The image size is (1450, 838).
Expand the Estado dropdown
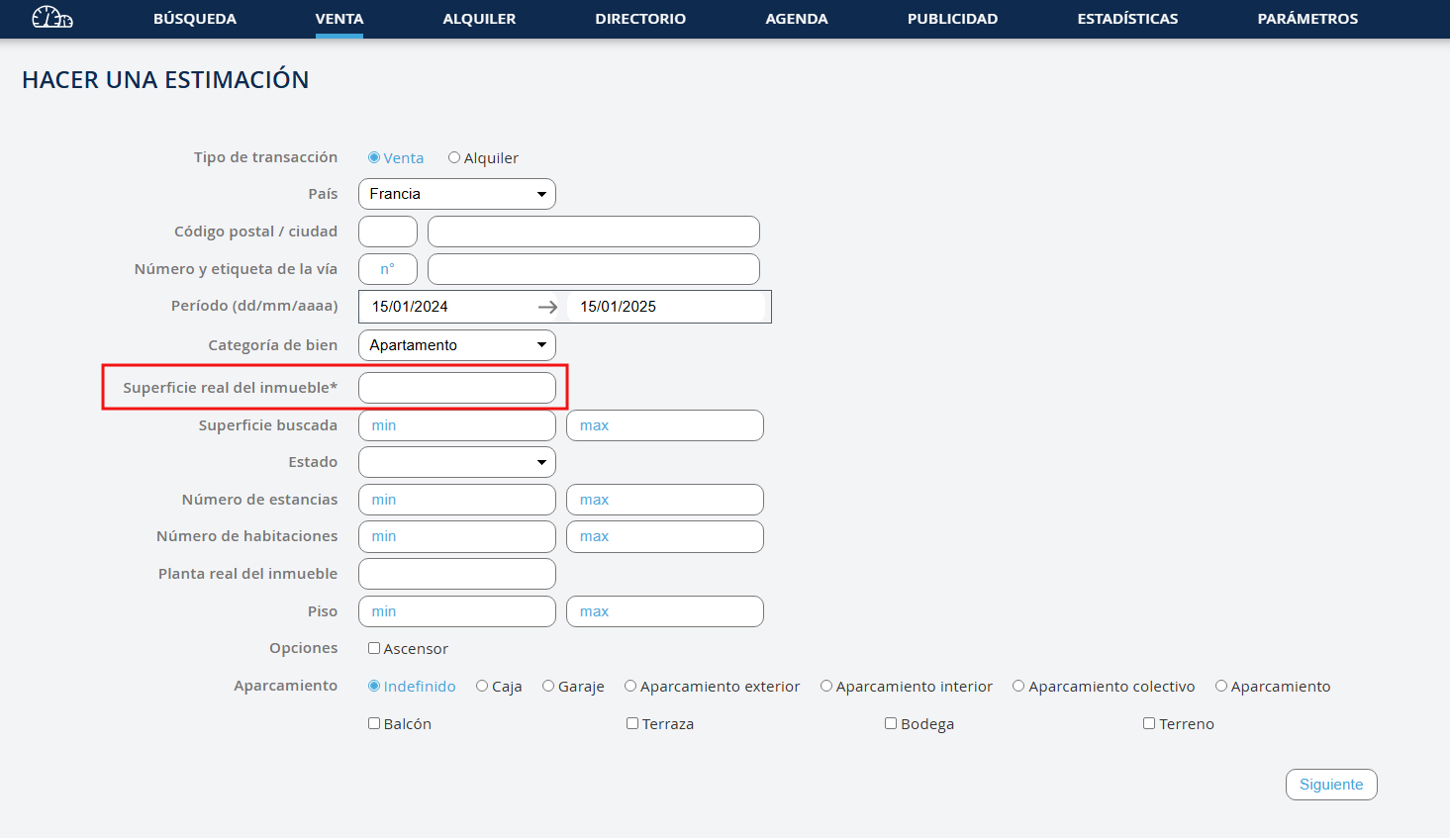[x=456, y=462]
